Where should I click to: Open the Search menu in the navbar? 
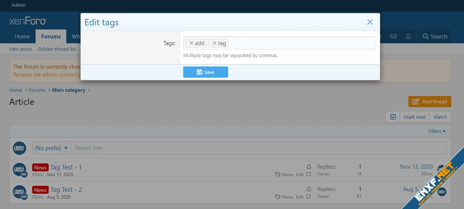(434, 36)
